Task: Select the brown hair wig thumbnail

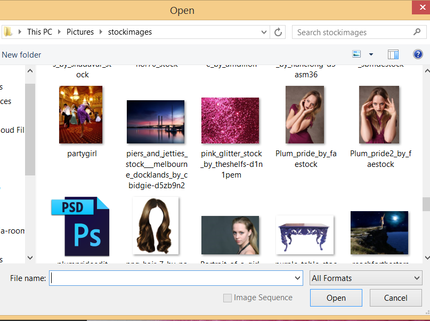Action: coord(156,226)
